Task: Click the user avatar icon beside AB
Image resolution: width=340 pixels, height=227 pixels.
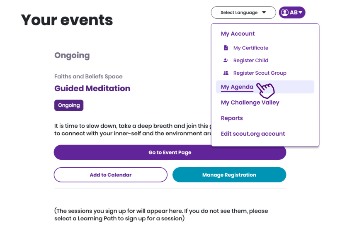Action: click(x=284, y=12)
